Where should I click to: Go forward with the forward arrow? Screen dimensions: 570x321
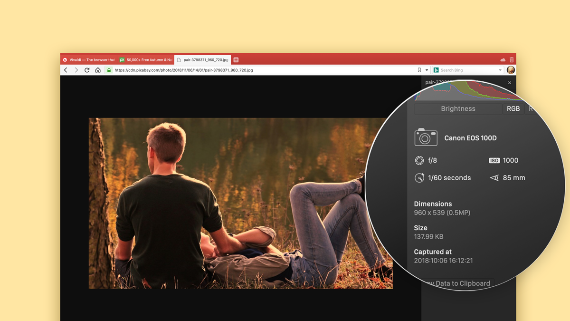76,70
